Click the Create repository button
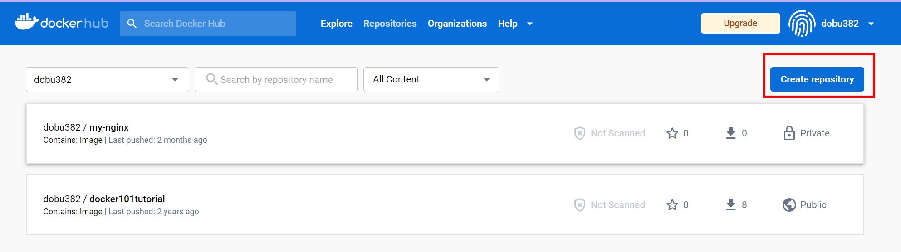This screenshot has width=901, height=252. point(817,79)
